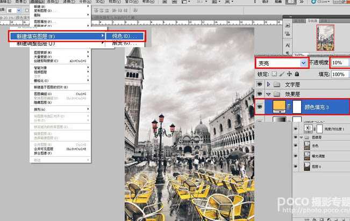Switch to the 导航器 panel tab
Screen dimensions: 350x221
pos(312,21)
